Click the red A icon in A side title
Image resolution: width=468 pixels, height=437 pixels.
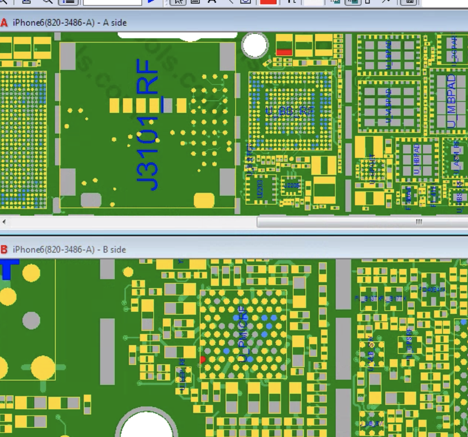coord(4,23)
